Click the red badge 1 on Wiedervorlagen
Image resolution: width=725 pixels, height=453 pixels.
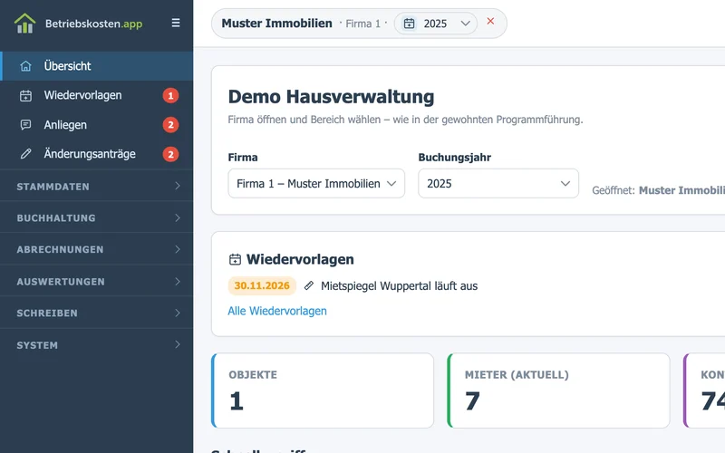point(170,96)
